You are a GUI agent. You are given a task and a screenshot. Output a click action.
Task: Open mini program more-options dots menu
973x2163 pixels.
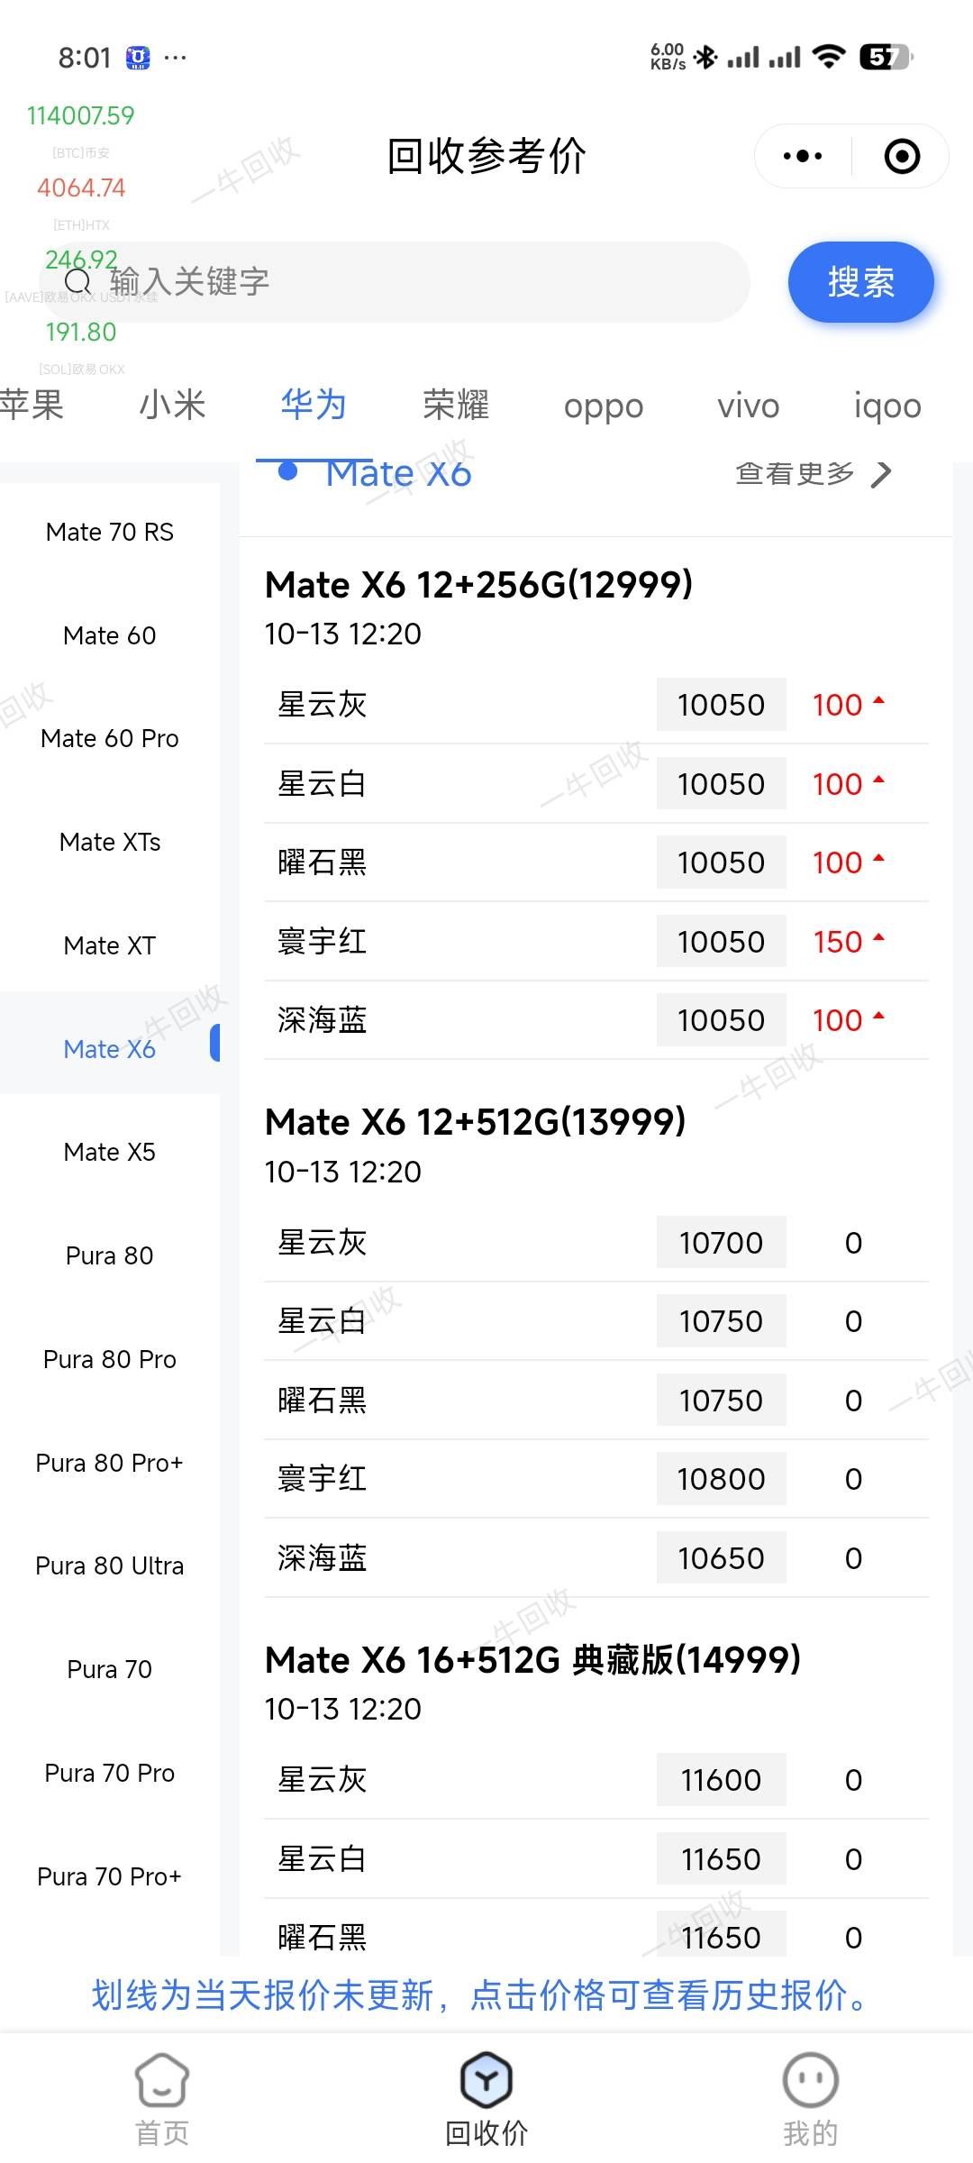802,156
